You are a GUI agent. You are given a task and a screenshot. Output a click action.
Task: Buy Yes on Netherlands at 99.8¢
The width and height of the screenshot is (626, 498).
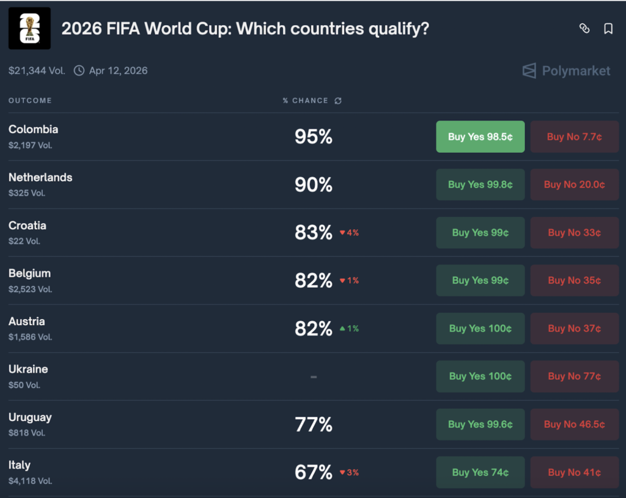click(481, 185)
